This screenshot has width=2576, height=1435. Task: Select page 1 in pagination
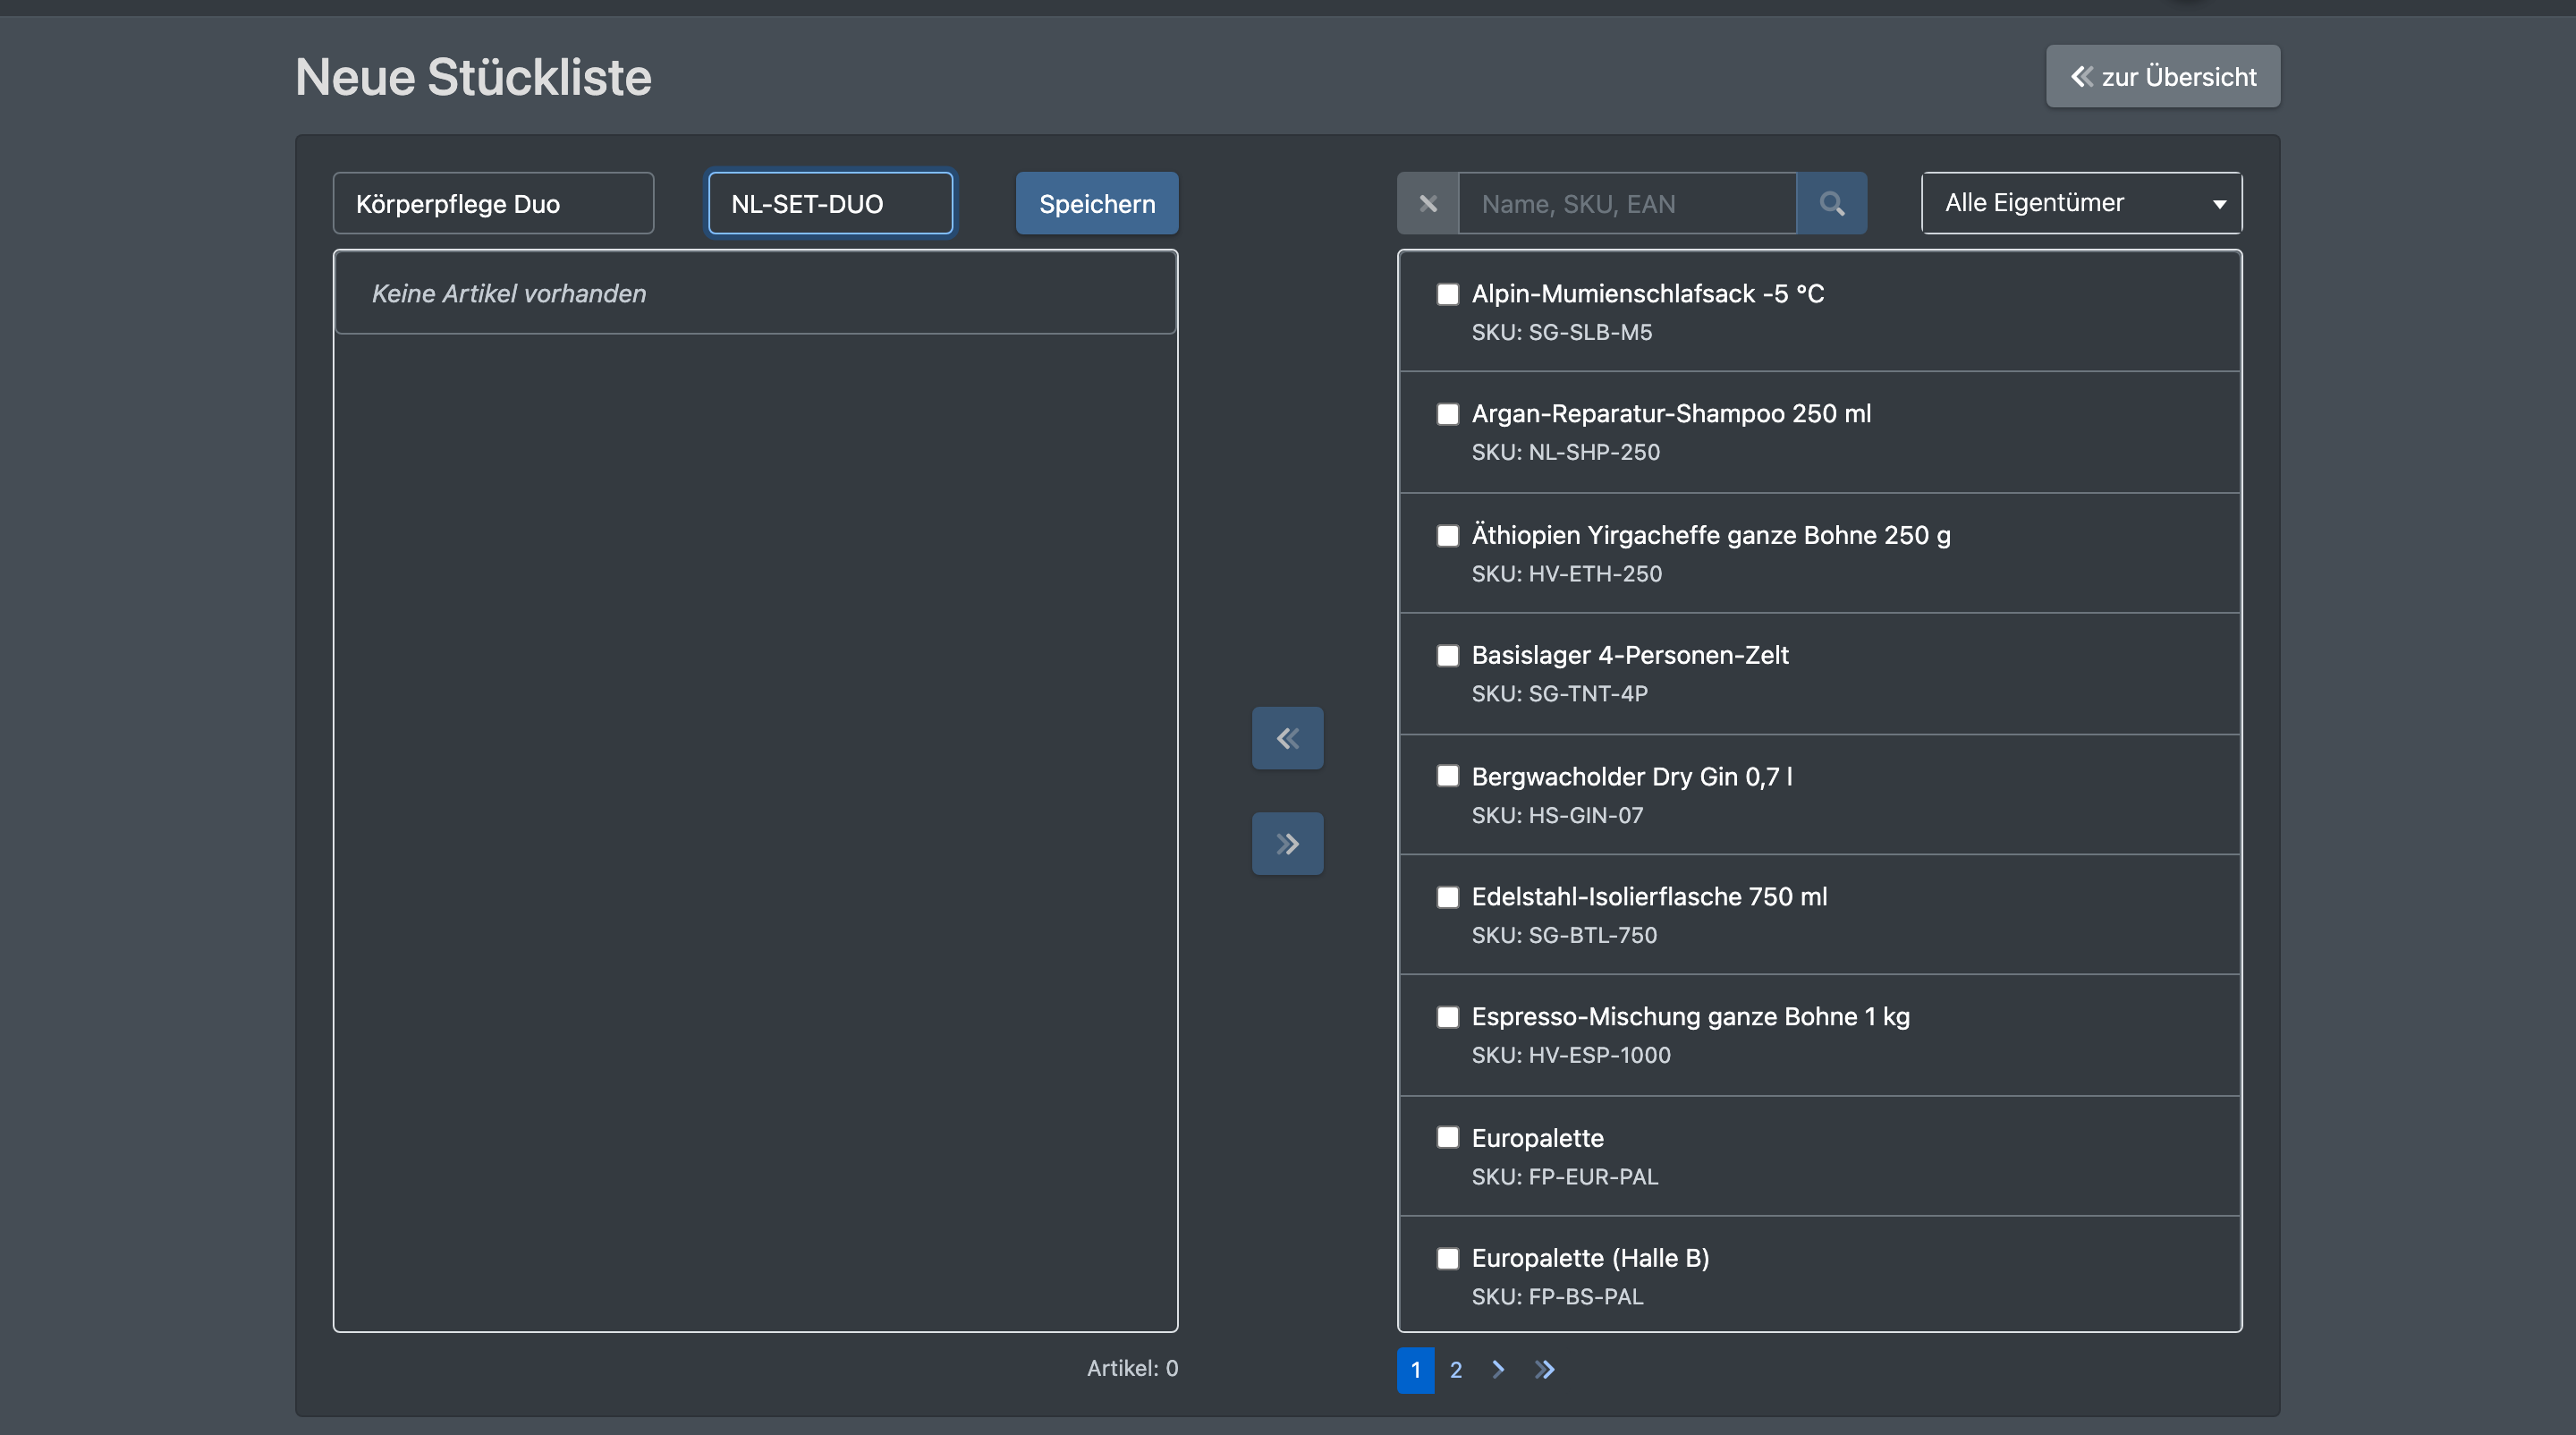pyautogui.click(x=1415, y=1369)
